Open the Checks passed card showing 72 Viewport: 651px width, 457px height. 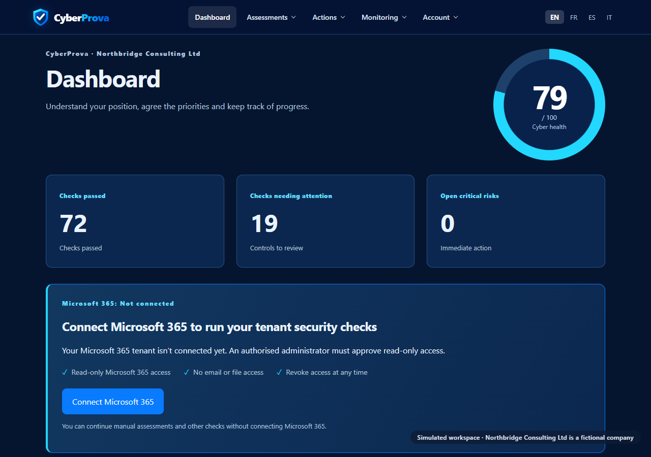pos(135,221)
